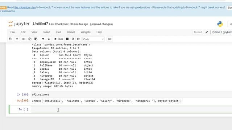Move selected cell up arrow
The height and width of the screenshot is (130, 232).
[x=43, y=39]
